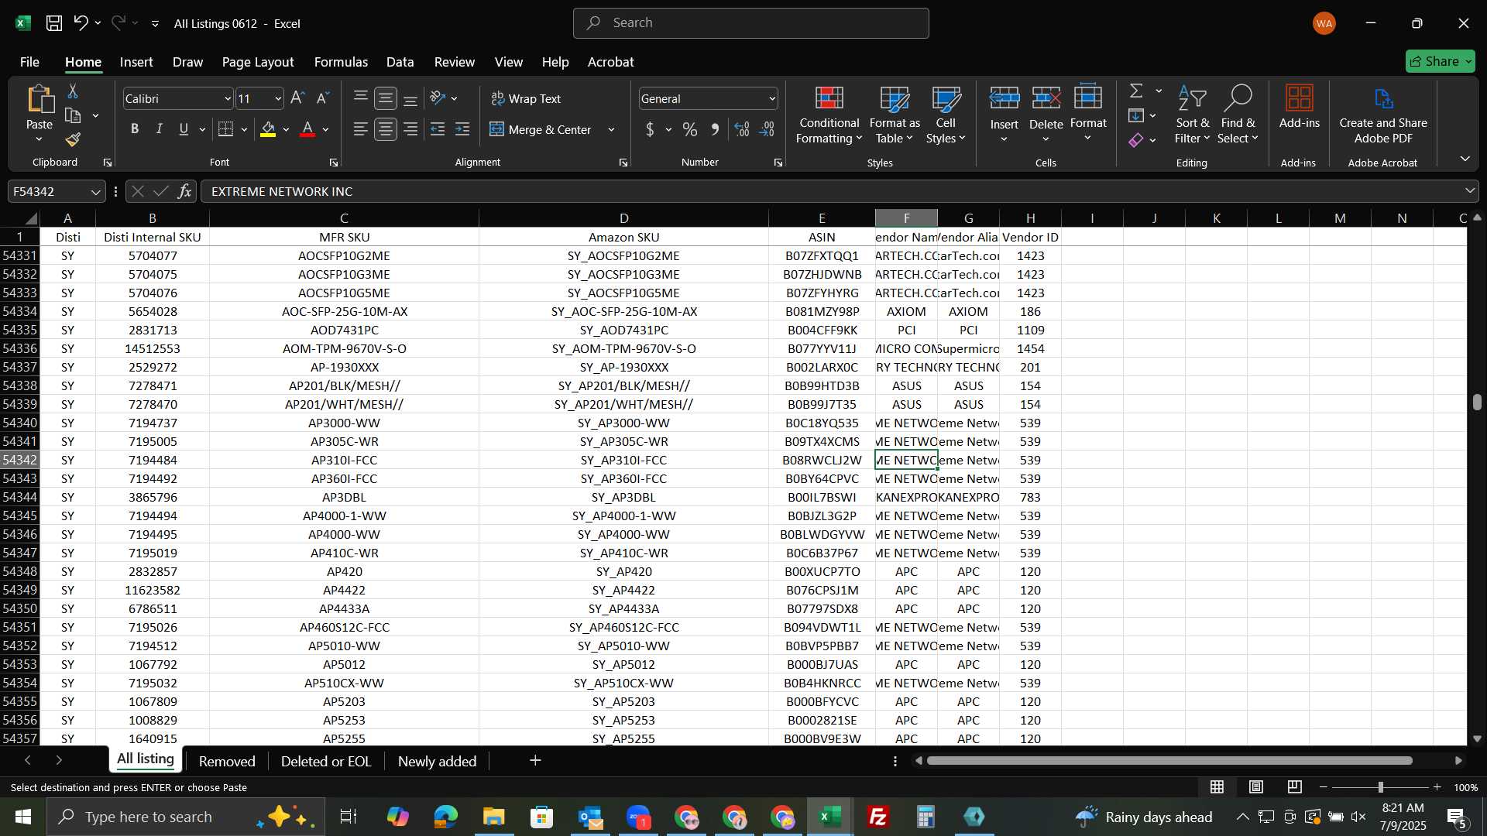Toggle Top Align
Screen dimensions: 1487x836
click(x=361, y=98)
